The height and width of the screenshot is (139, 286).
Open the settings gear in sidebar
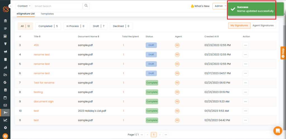click(5, 128)
